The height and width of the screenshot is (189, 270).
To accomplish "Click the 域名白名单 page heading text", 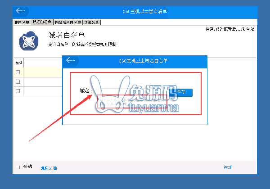I will [x=67, y=35].
